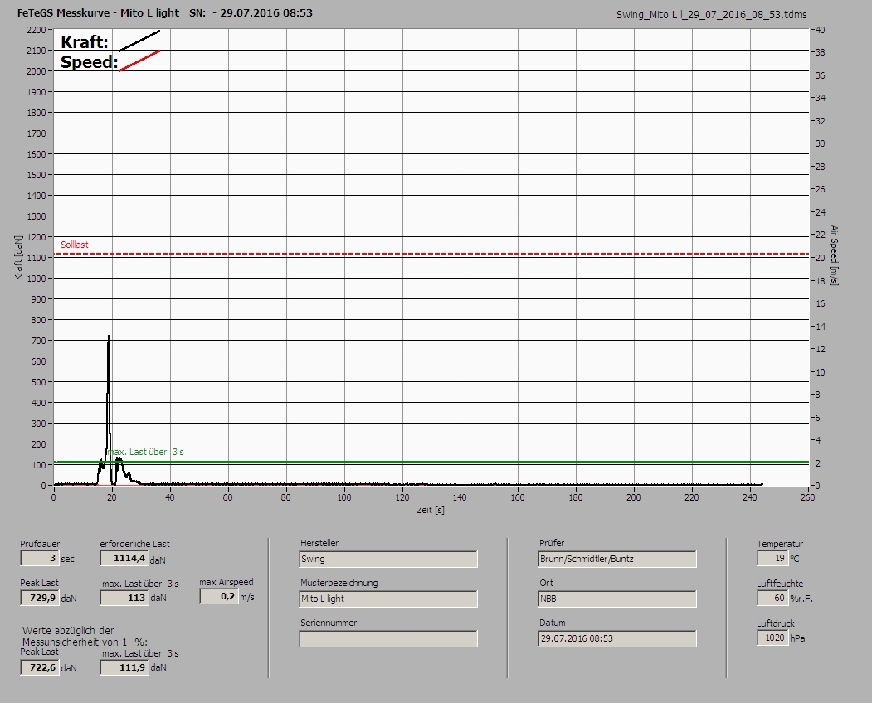Click the Prüfdauer label
872x703 pixels.
click(40, 544)
